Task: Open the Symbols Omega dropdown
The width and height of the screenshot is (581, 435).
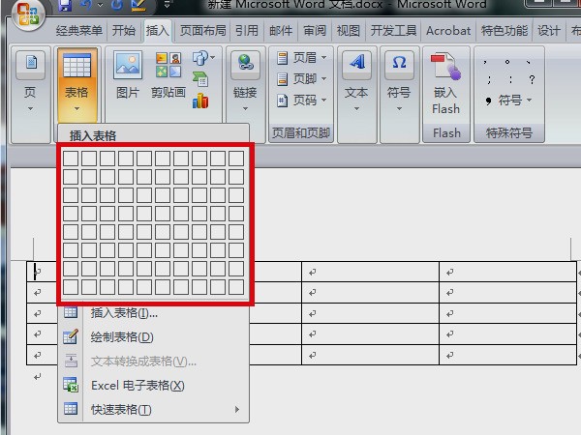Action: click(399, 82)
